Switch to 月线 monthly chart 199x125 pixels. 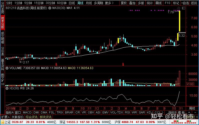(89, 3)
